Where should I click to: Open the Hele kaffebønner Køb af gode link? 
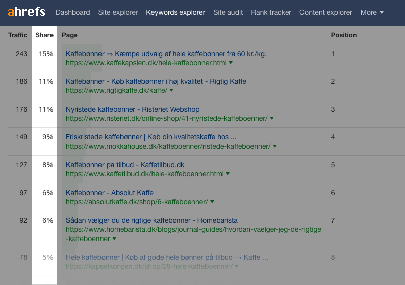[x=167, y=257]
